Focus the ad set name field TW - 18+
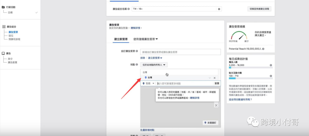This screenshot has width=309, height=136. (174, 9)
